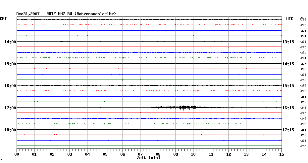Click the 14:00 CET time label
The height and width of the screenshot is (163, 308).
tap(10, 42)
